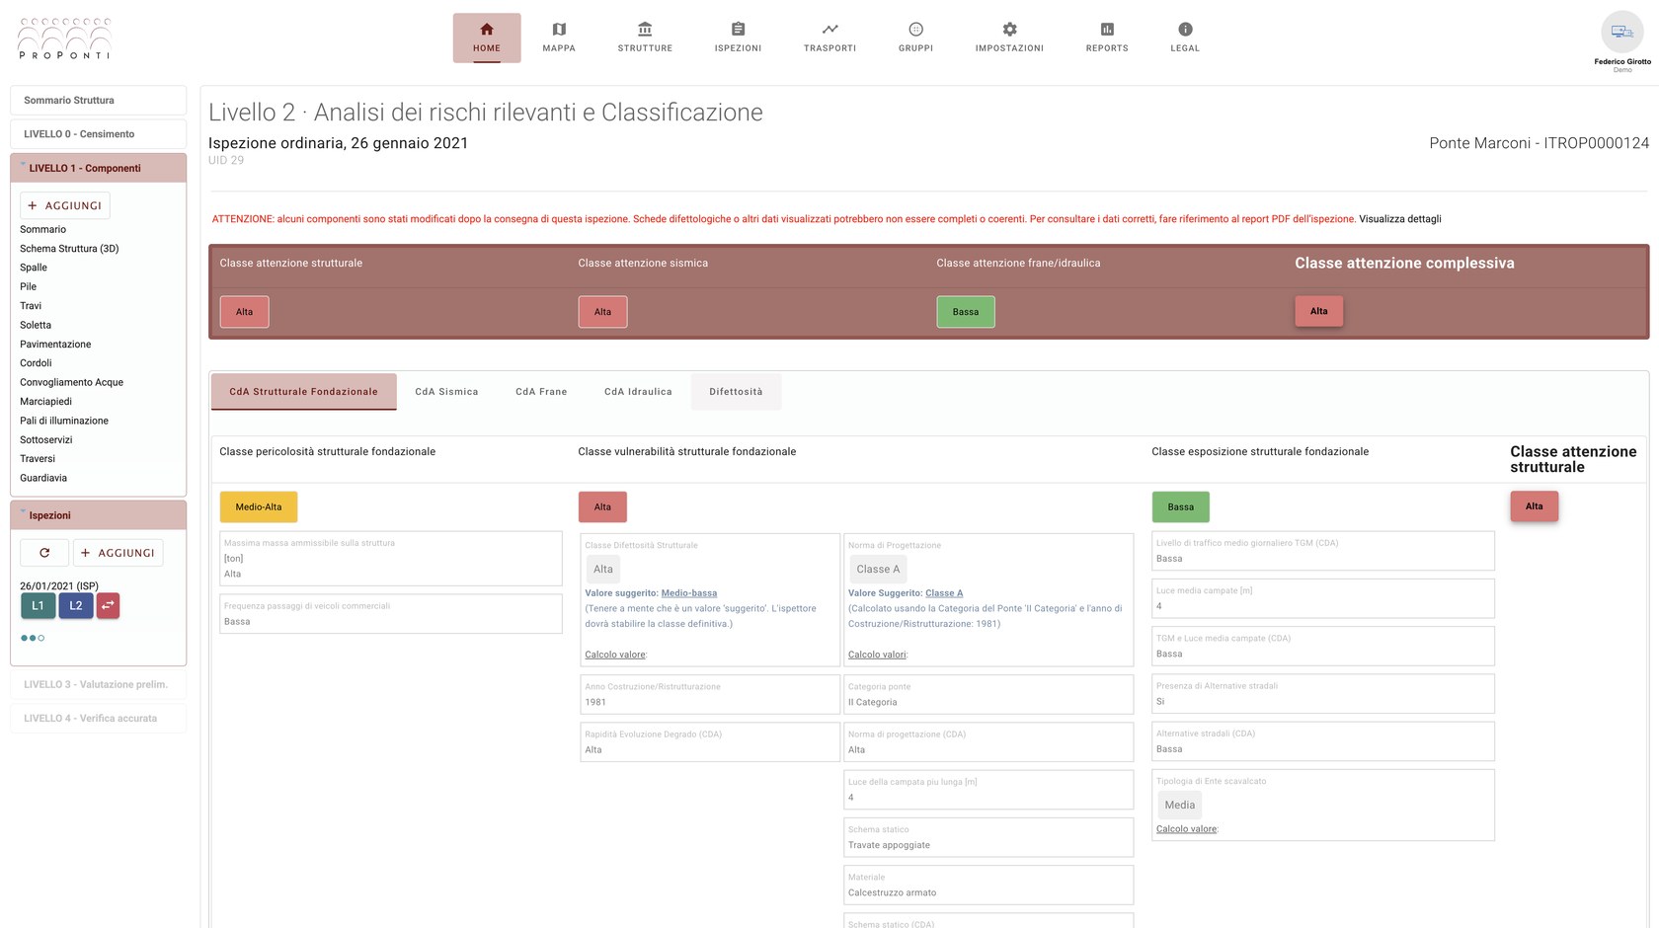Click the red swap button for 26/01/2021 inspection
This screenshot has height=928, width=1659.
click(108, 605)
